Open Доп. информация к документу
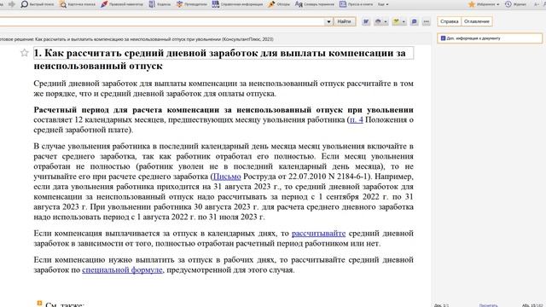The height and width of the screenshot is (307, 546). pos(490,38)
